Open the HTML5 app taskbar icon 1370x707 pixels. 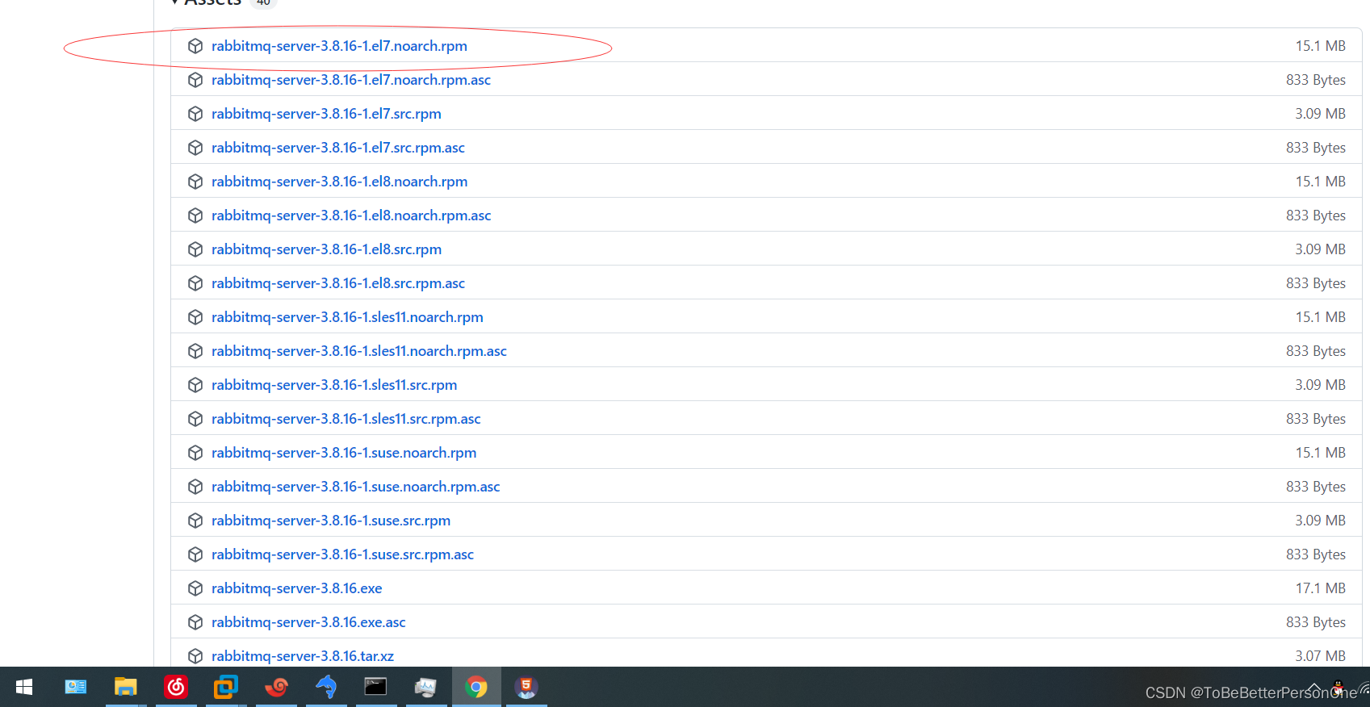pos(526,687)
